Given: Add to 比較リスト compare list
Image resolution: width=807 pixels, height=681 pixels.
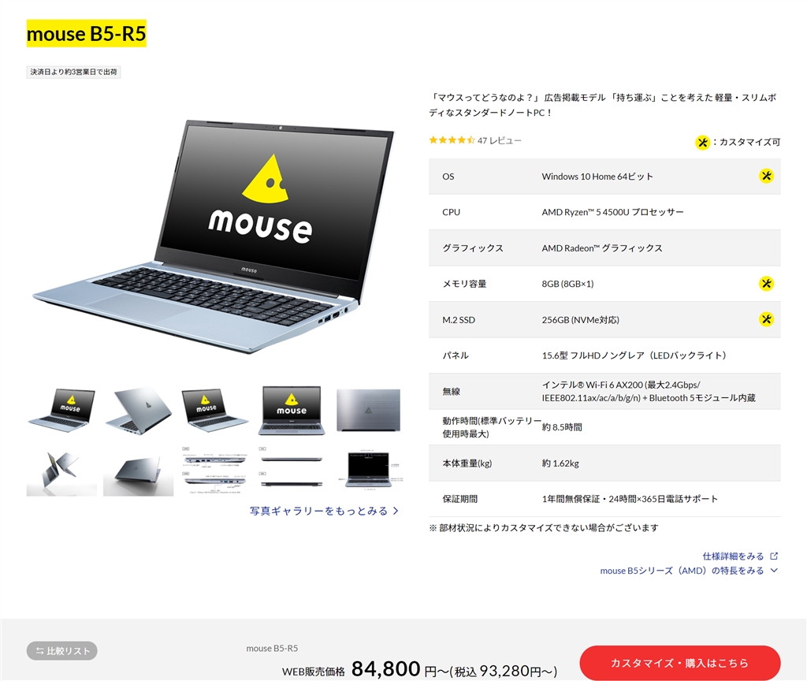Looking at the screenshot, I should (61, 651).
